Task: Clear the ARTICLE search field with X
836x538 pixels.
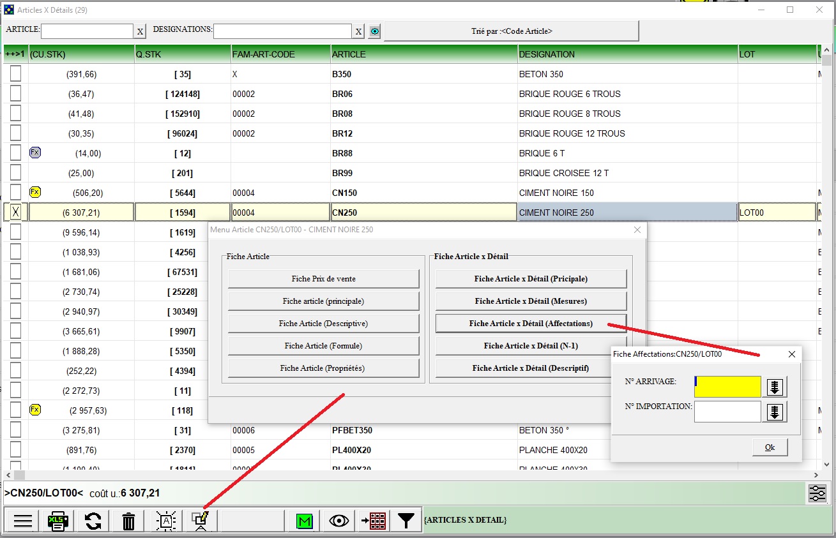Action: 140,31
